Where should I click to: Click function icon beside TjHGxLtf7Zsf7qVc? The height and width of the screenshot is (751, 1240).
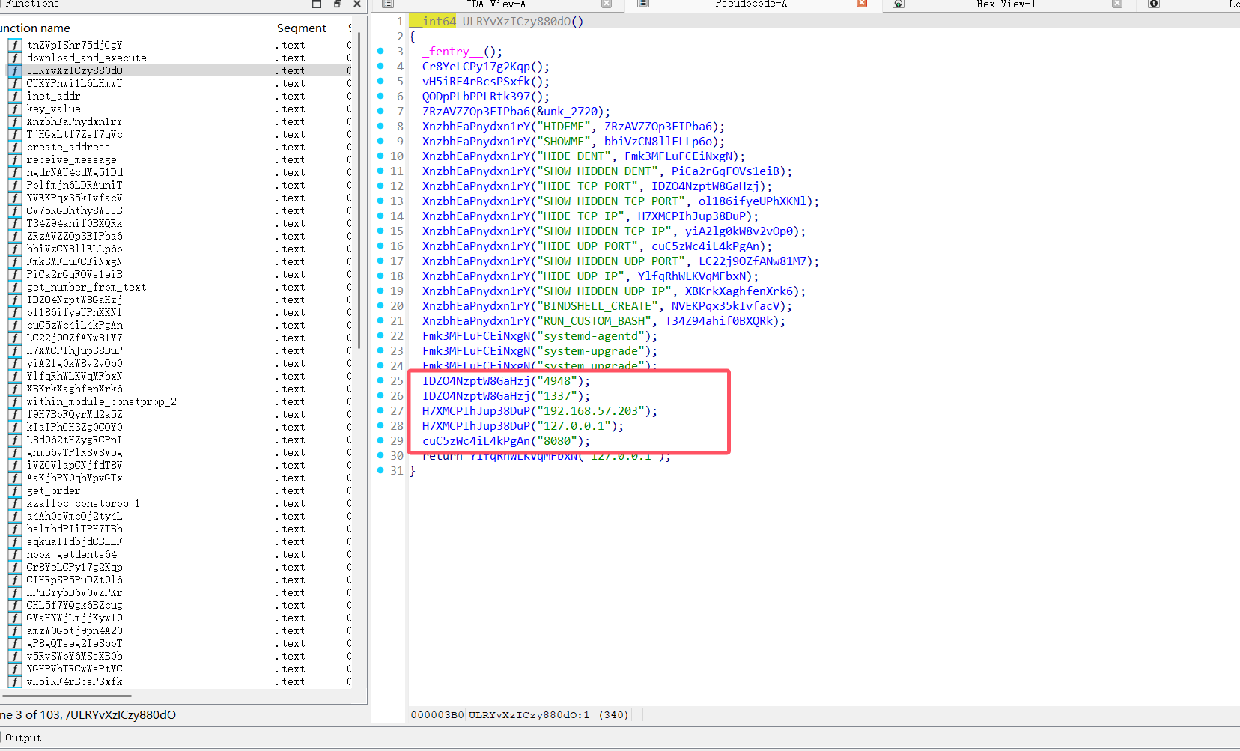click(15, 134)
